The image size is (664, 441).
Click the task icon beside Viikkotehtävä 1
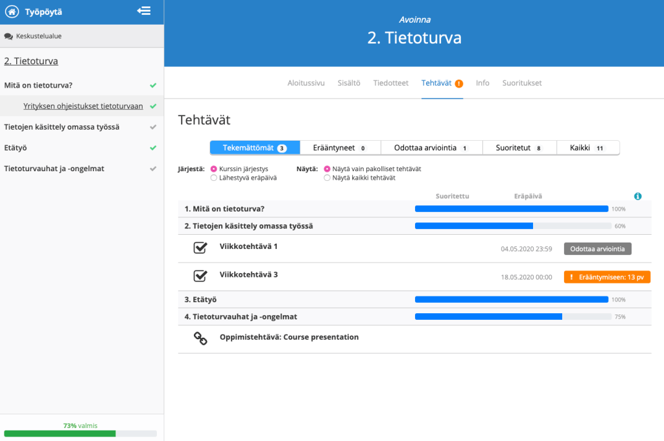tap(200, 248)
